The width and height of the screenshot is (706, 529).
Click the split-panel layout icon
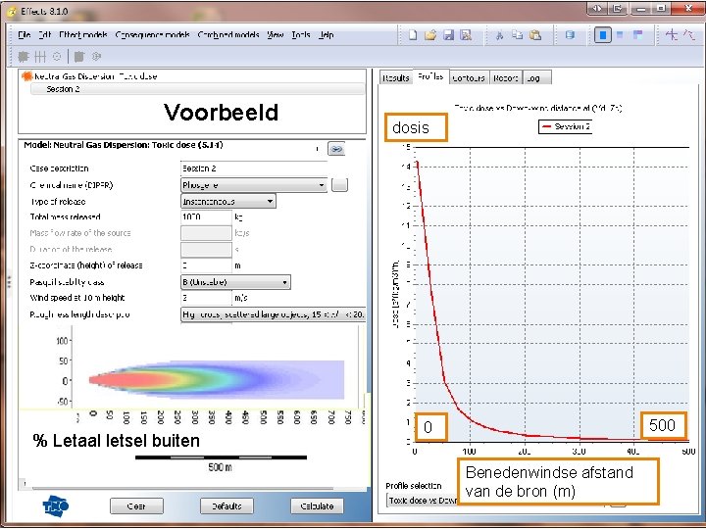coord(638,35)
